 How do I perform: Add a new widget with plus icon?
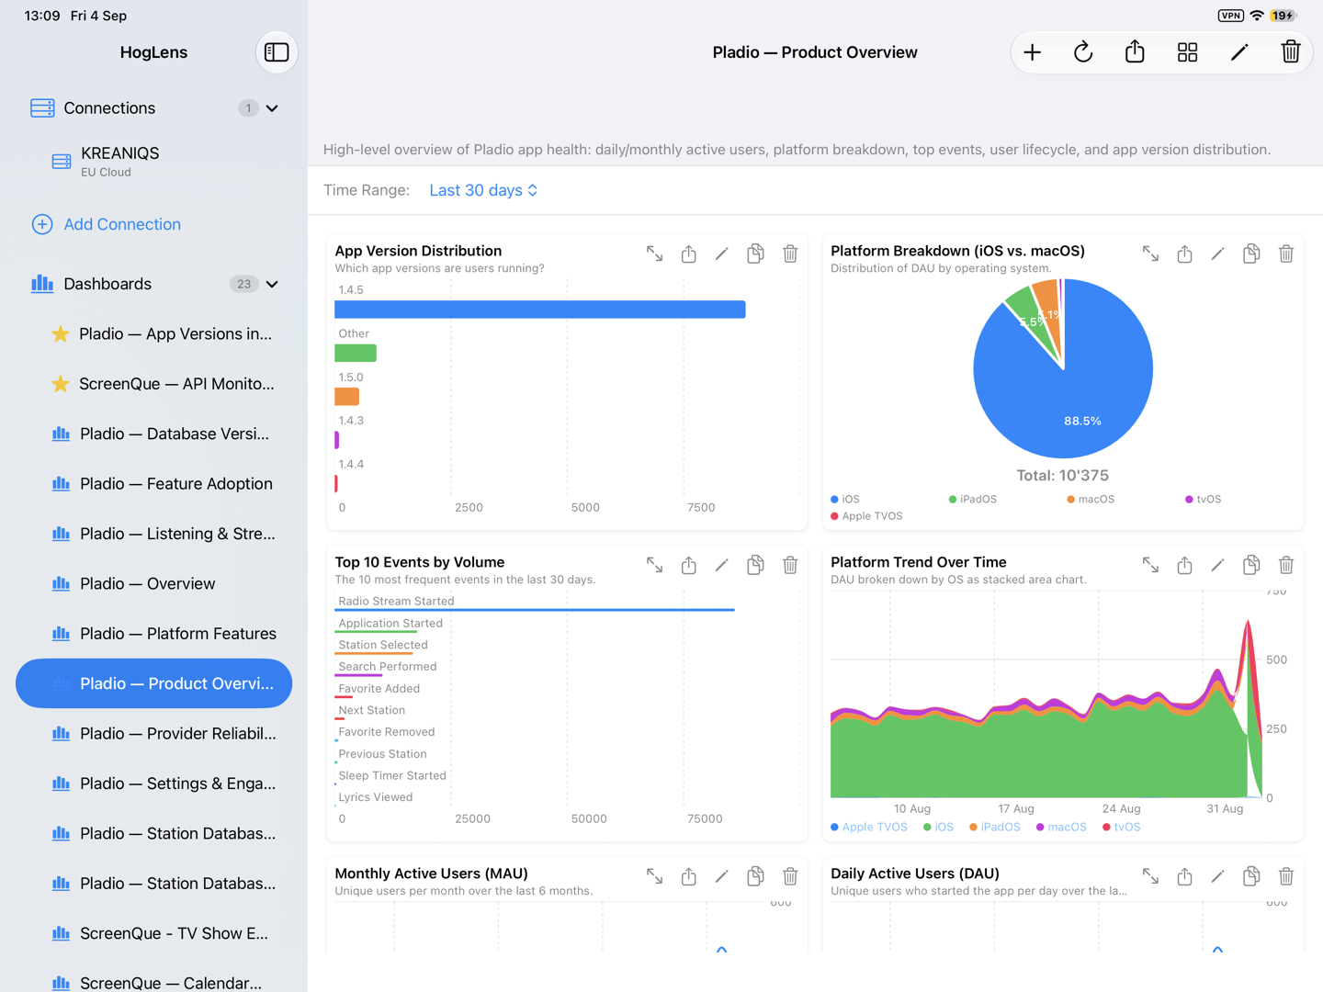tap(1032, 52)
